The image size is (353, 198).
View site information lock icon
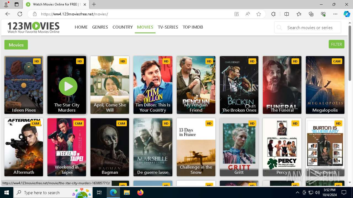35,14
